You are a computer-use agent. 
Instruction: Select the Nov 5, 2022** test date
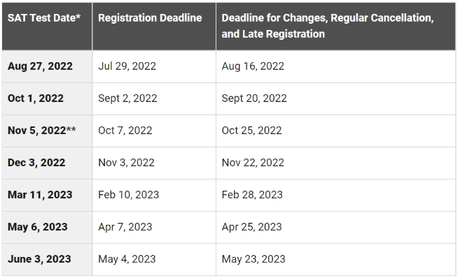coord(42,130)
